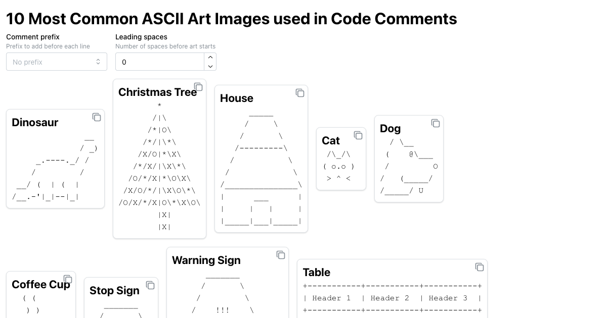Increase leading spaces with up arrow
The image size is (607, 318).
coord(210,57)
